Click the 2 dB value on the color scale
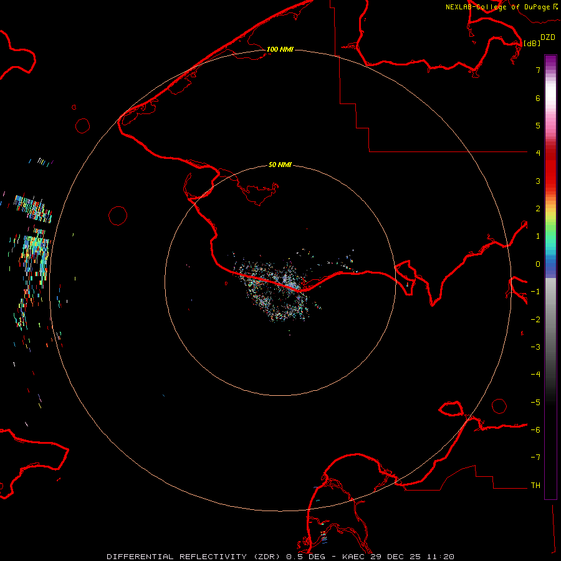 pos(538,209)
